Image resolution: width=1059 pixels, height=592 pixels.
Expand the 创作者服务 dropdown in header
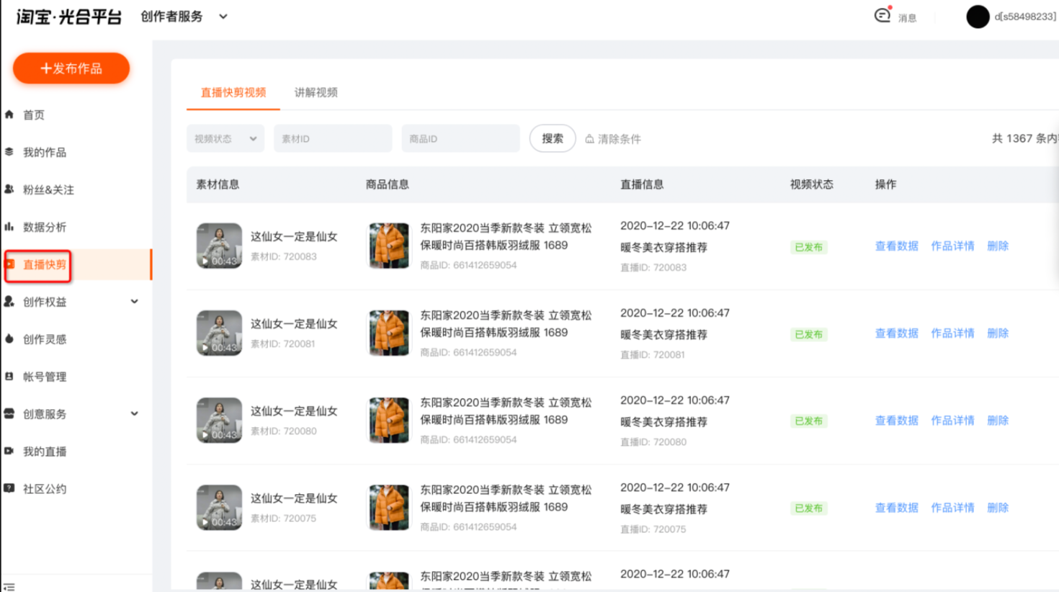coord(223,17)
